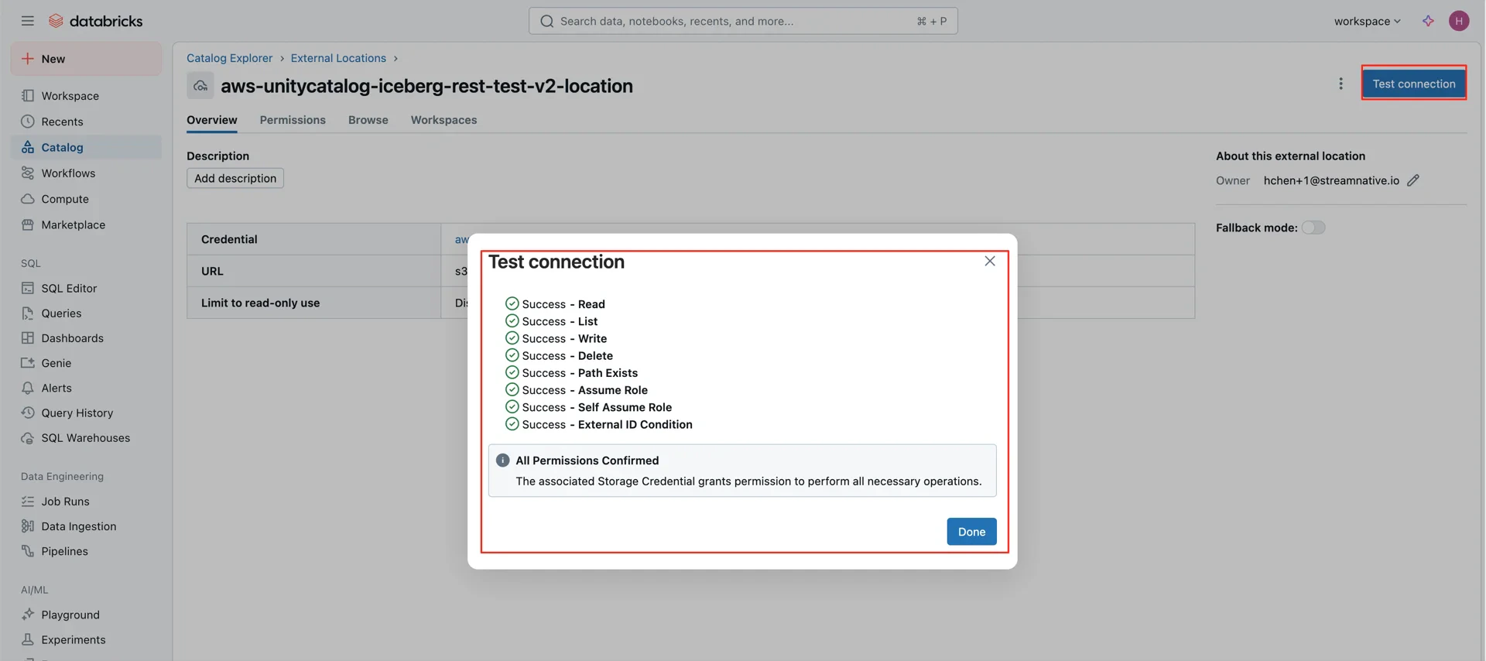Screen dimensions: 1486x661
Task: Click the Experiments flask icon
Action: pyautogui.click(x=28, y=639)
